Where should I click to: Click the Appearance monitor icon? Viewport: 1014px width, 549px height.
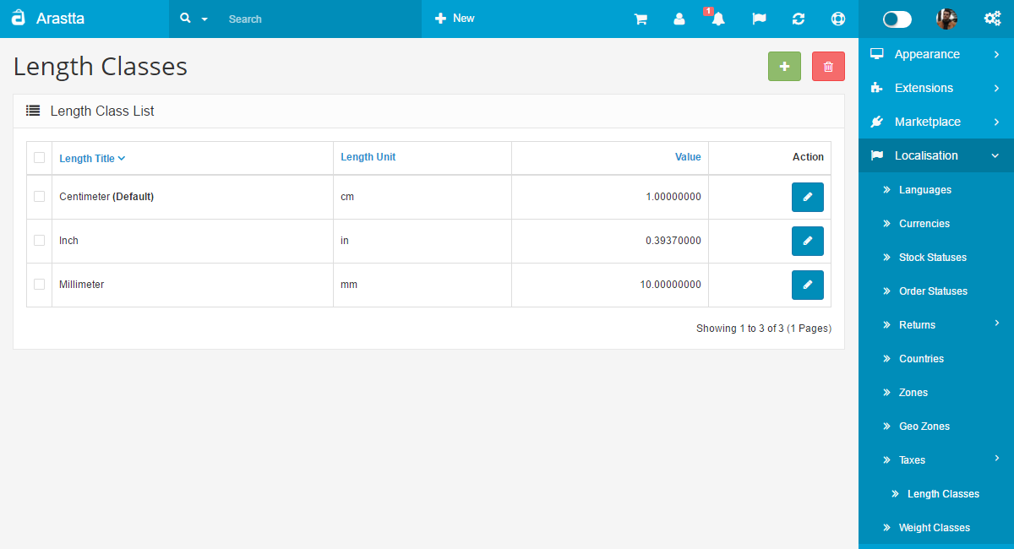[x=877, y=54]
